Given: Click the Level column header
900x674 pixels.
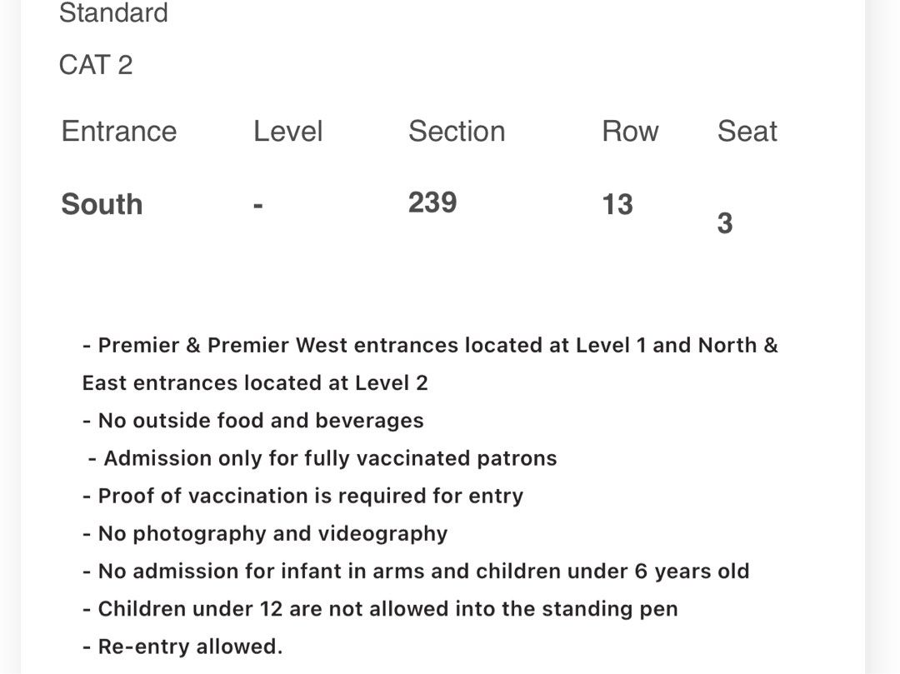Looking at the screenshot, I should click(288, 131).
